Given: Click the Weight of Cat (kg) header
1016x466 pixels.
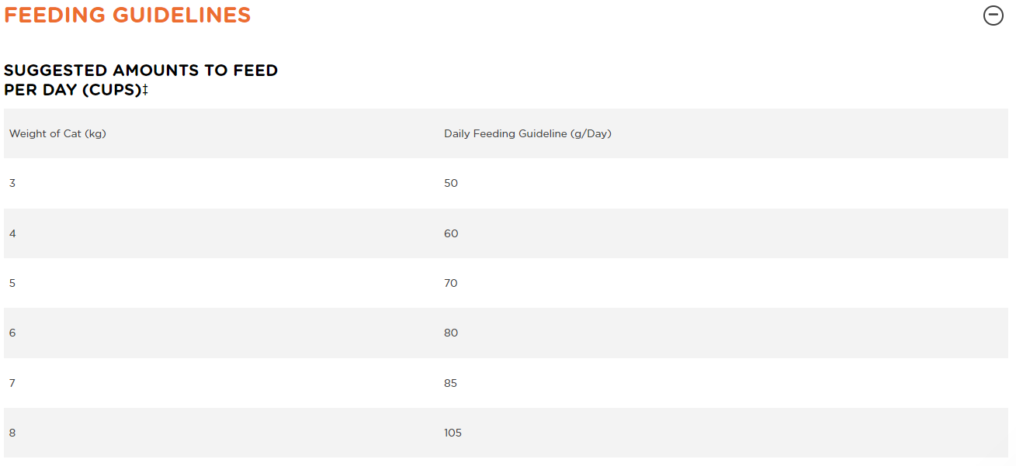Looking at the screenshot, I should (57, 133).
